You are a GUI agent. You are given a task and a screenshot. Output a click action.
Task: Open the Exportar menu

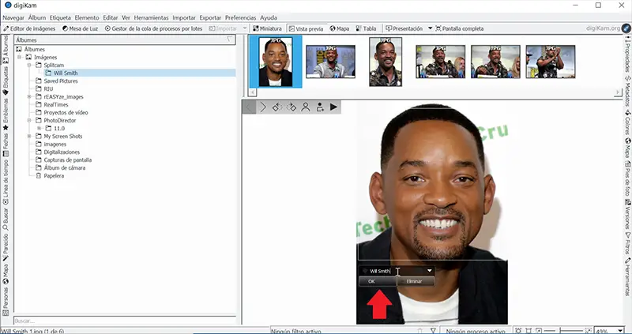[210, 17]
